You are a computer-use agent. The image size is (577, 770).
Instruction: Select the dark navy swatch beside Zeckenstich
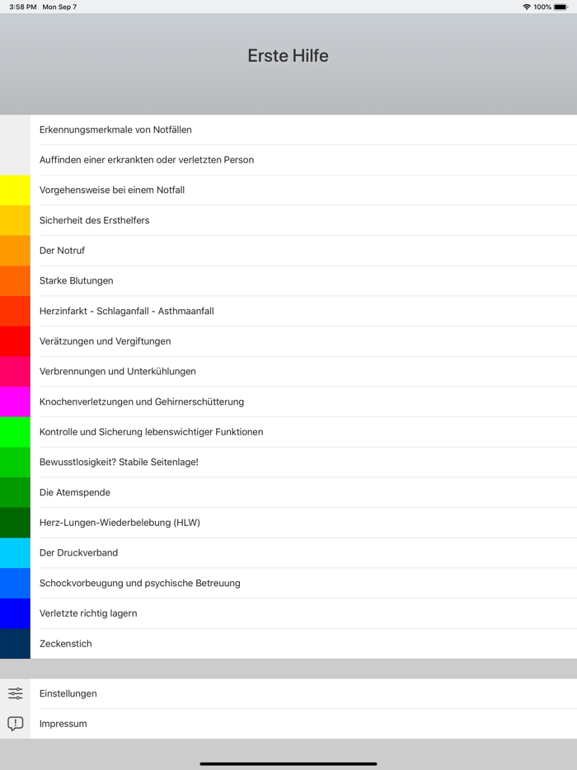tap(15, 644)
